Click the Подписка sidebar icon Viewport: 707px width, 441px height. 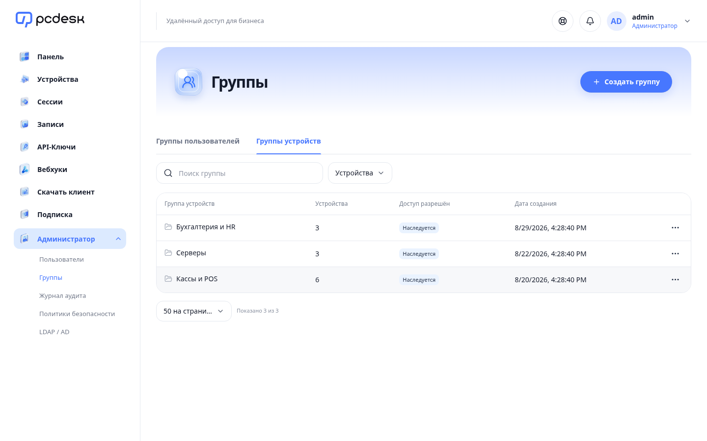coord(25,215)
